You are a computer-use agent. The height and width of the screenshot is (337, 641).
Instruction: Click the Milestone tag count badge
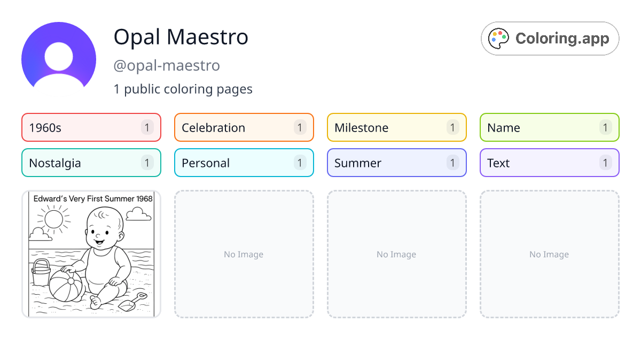click(x=452, y=127)
